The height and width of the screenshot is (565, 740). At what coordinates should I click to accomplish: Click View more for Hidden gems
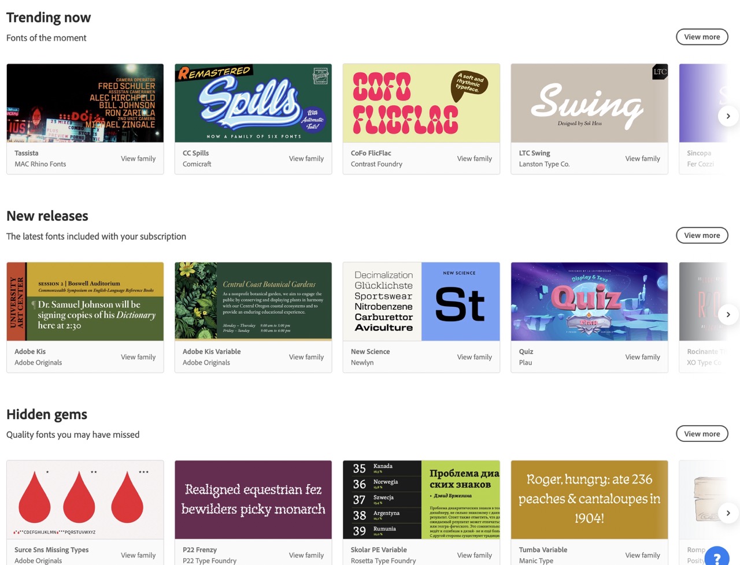point(702,434)
